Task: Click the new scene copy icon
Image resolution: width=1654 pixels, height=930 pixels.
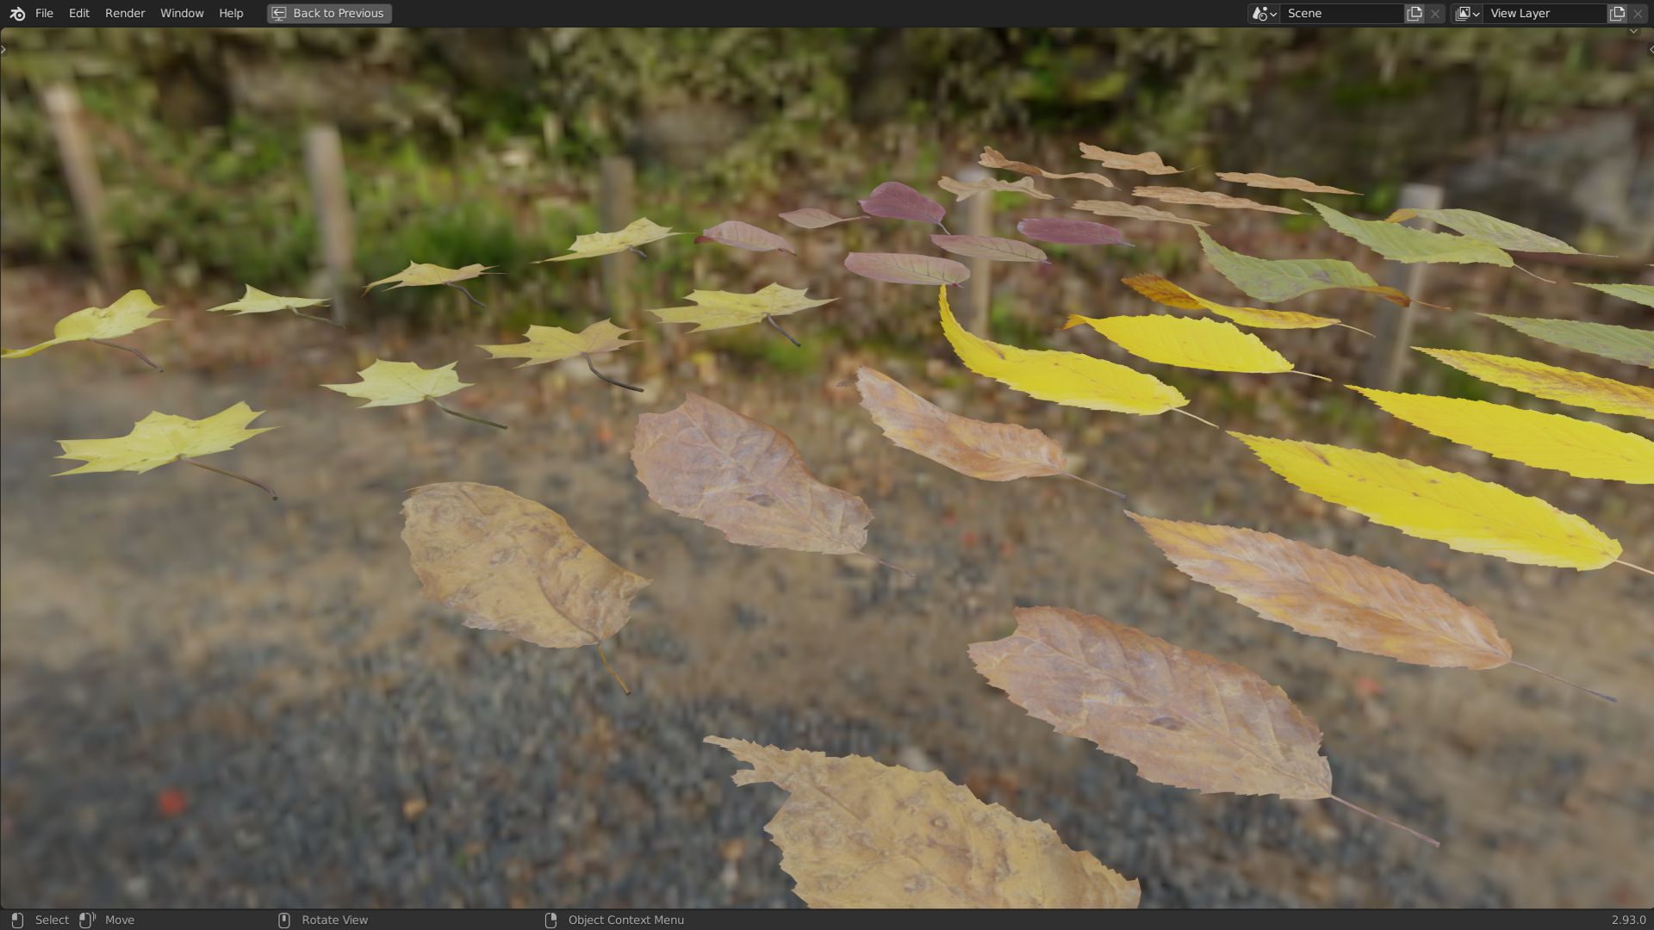Action: pos(1415,13)
